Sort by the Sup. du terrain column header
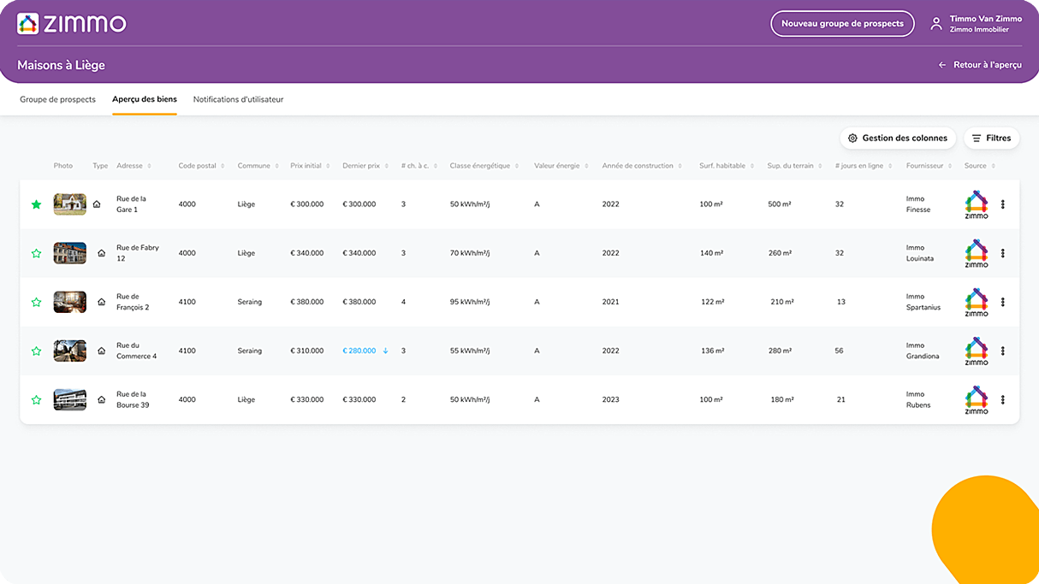This screenshot has width=1039, height=584. tap(795, 166)
